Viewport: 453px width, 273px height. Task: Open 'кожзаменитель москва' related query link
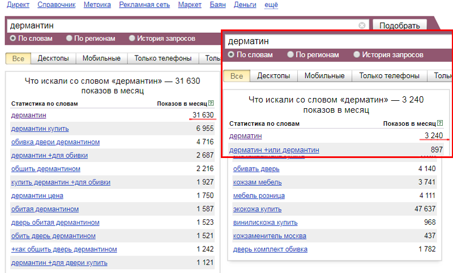click(x=270, y=236)
